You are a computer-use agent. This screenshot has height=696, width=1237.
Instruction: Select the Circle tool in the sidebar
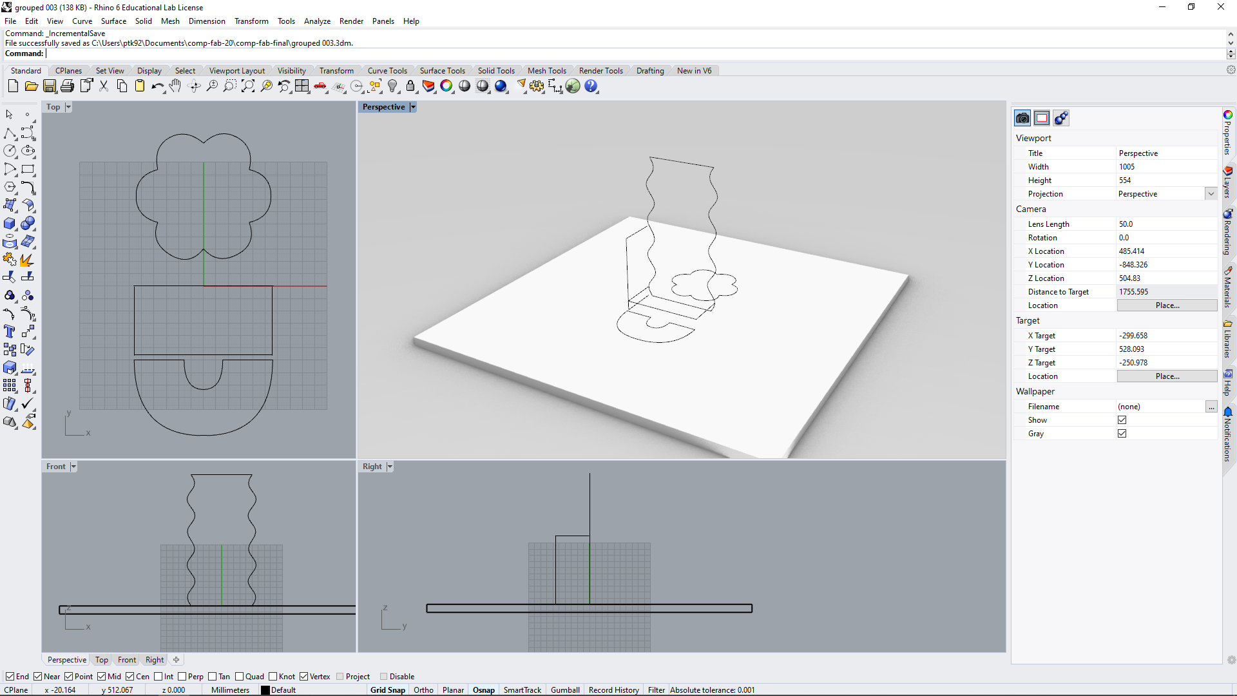pos(10,151)
